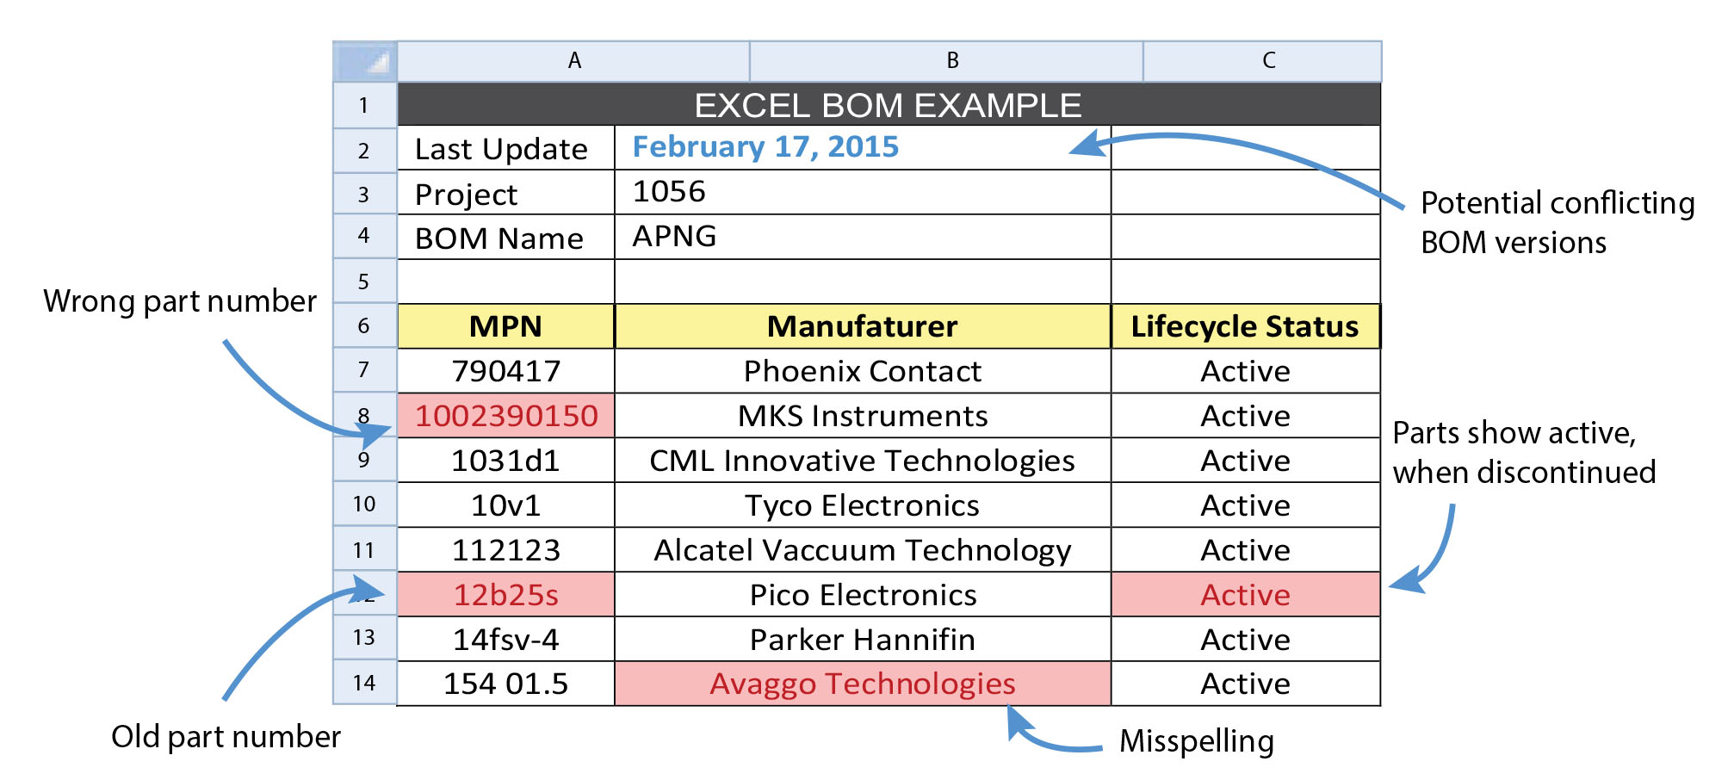Select row 13 header
The image size is (1734, 780).
tap(365, 638)
